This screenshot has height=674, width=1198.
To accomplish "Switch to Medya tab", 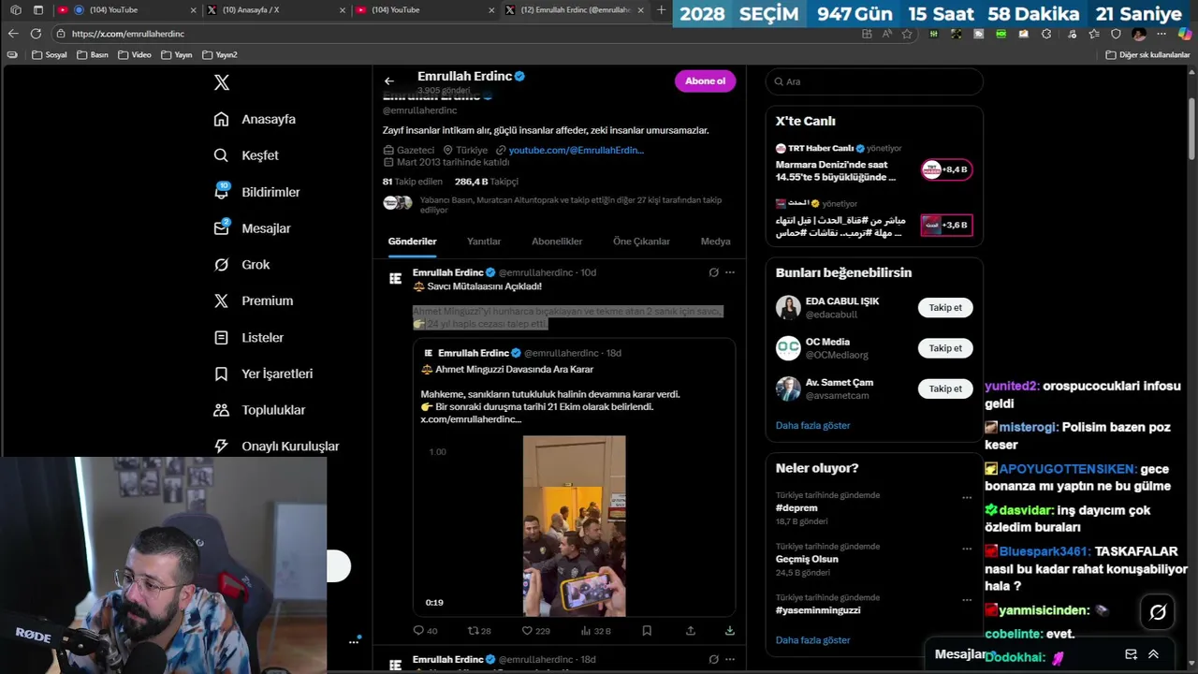I will click(x=715, y=242).
